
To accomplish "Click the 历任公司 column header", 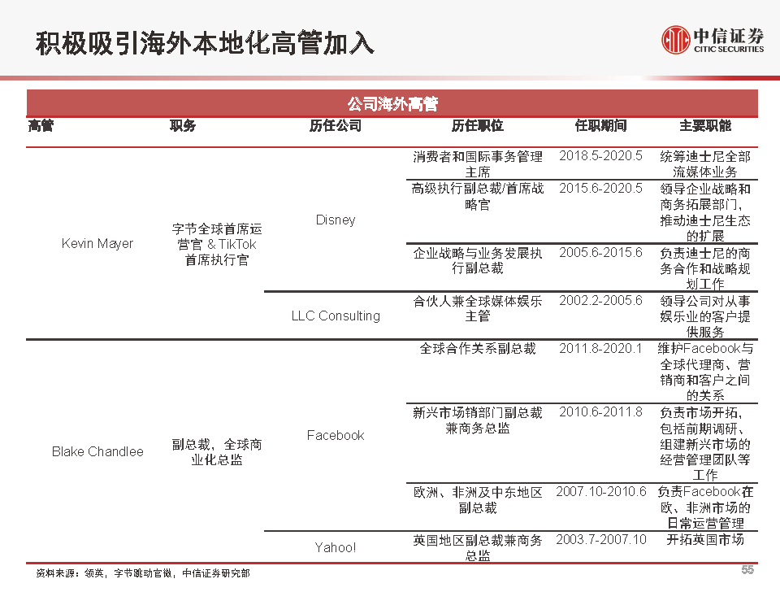I will point(336,125).
